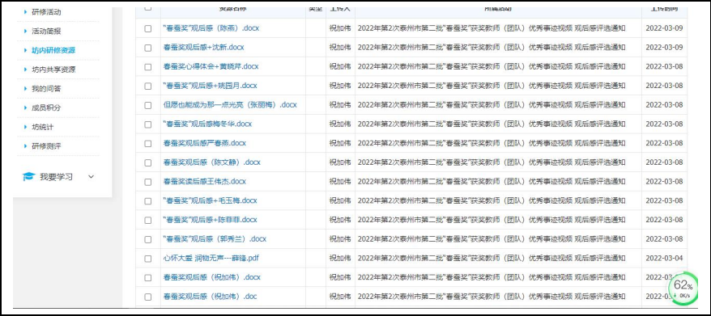Screen dimensions: 711x316
Task: Open file "春蚕奖"观后感（郭秀兰）.docx
Action: click(215, 238)
